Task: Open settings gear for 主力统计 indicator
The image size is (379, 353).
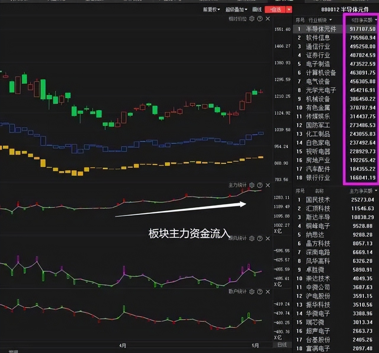Action: point(252,185)
